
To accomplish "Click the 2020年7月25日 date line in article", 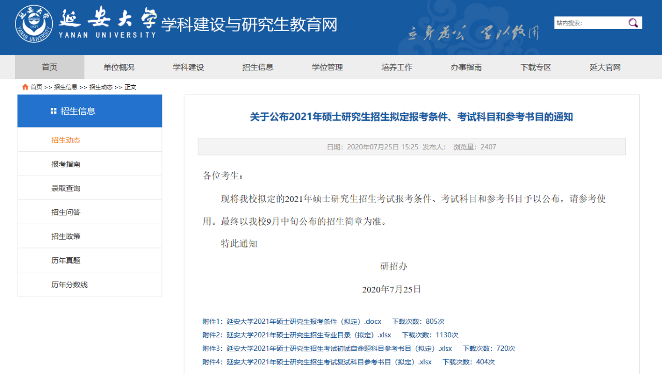I will coord(392,289).
